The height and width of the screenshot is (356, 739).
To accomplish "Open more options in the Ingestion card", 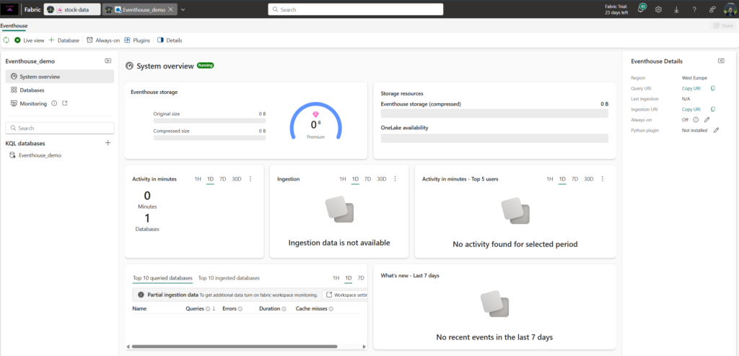I will pyautogui.click(x=395, y=179).
